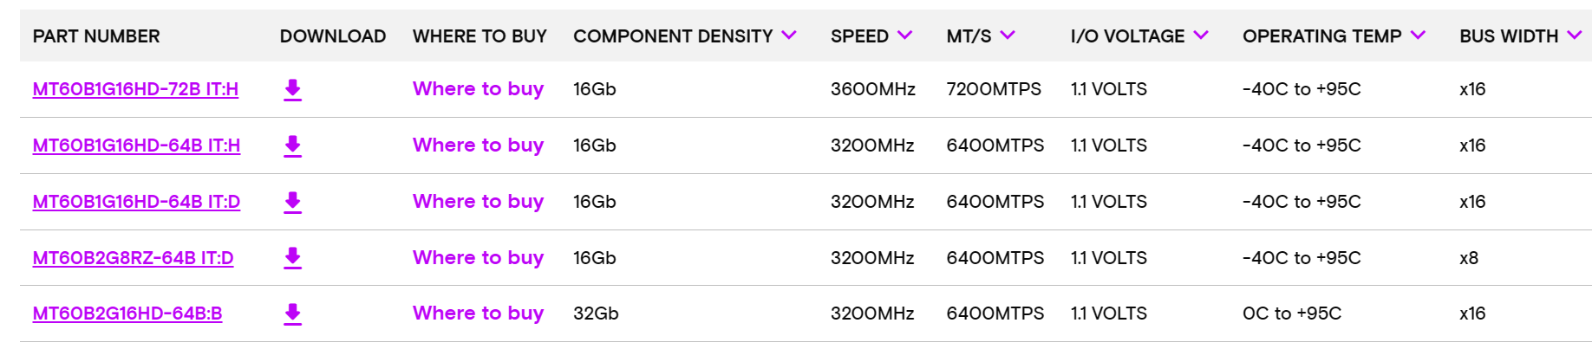Download datasheet for MT60B2G16HD-64B:B
Viewport: 1592px width, 349px height.
coord(292,313)
